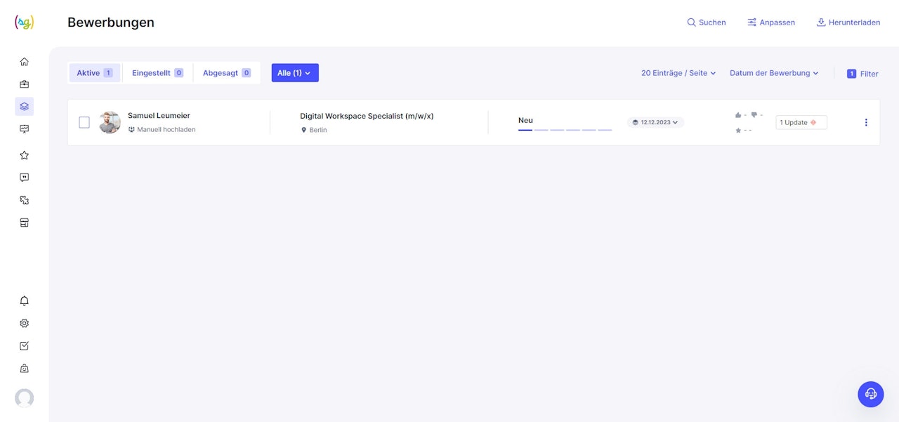Open the notifications bell icon
Image resolution: width=899 pixels, height=422 pixels.
click(25, 301)
